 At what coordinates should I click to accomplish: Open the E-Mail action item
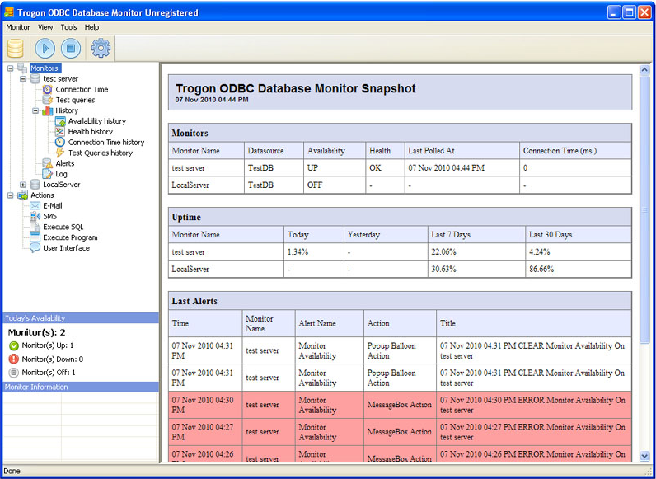click(x=52, y=205)
